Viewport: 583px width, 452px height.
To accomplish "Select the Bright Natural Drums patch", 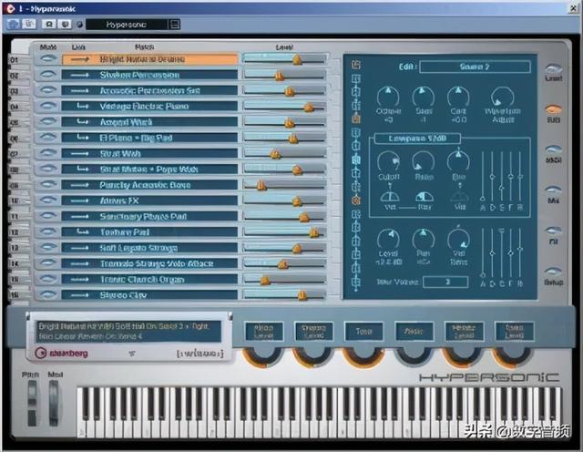I will pos(149,59).
